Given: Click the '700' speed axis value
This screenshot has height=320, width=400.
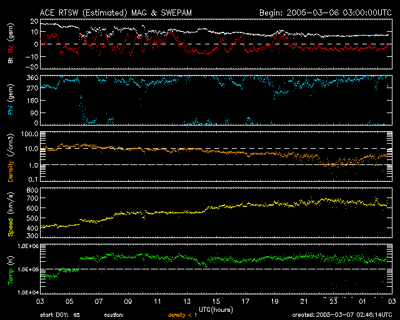Looking at the screenshot, I should click(32, 198).
